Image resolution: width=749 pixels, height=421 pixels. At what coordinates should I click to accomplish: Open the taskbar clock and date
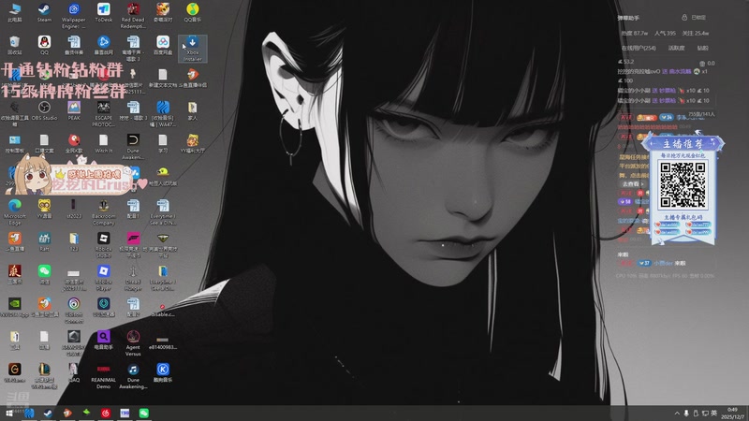[733, 414]
